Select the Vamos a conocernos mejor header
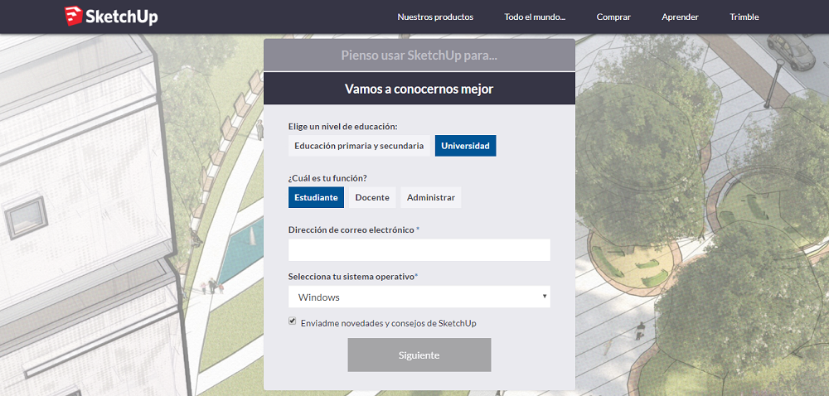 pos(419,89)
